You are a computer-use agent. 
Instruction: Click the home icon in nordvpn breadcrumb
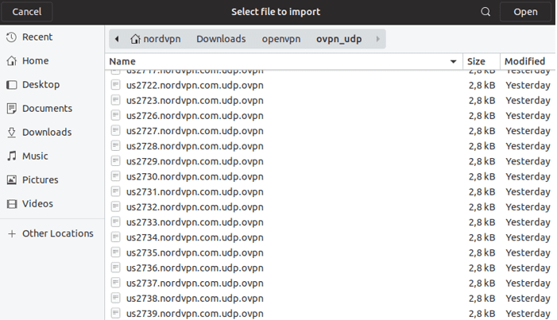[135, 39]
